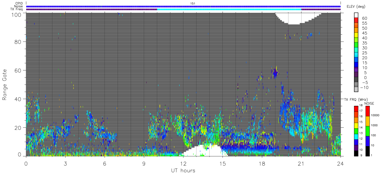The height and width of the screenshot is (177, 383).
Task: Click the Range Gate axis title
Action: tap(5, 84)
